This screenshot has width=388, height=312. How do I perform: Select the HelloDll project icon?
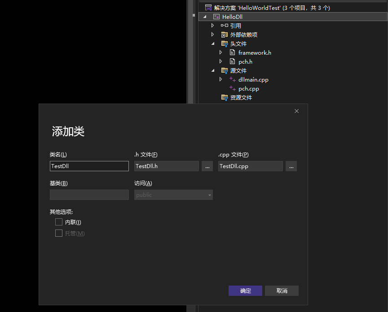click(x=216, y=17)
